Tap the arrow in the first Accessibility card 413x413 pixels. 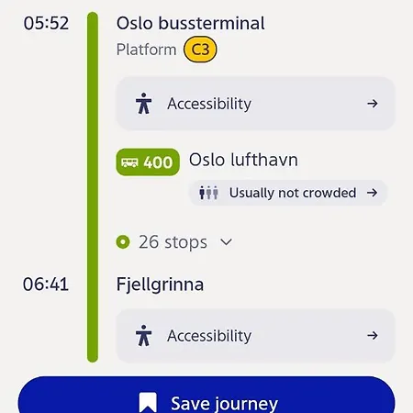373,104
